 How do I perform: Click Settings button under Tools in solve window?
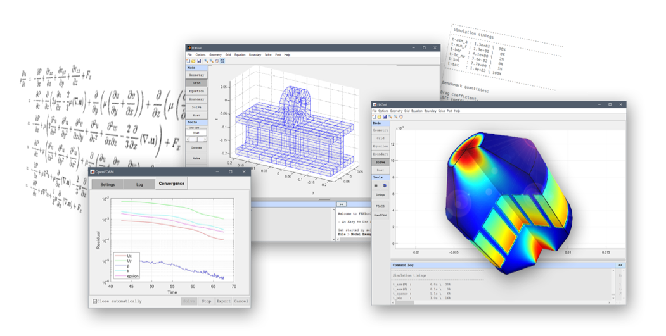[x=381, y=195]
